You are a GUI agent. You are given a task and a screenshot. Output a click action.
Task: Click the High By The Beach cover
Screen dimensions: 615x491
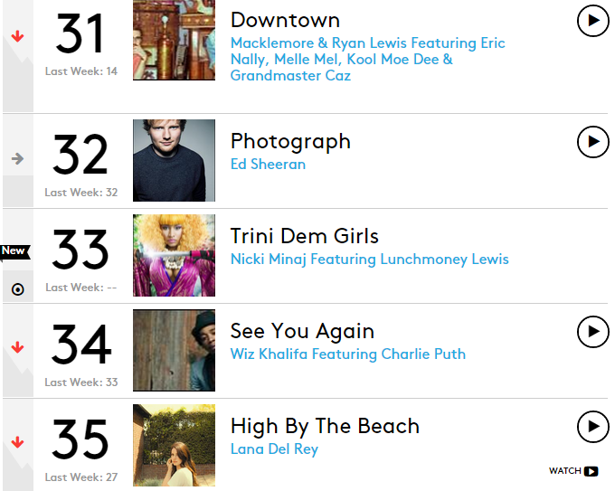(174, 445)
